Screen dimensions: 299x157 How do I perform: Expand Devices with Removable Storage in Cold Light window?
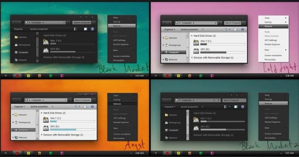(x=192, y=58)
